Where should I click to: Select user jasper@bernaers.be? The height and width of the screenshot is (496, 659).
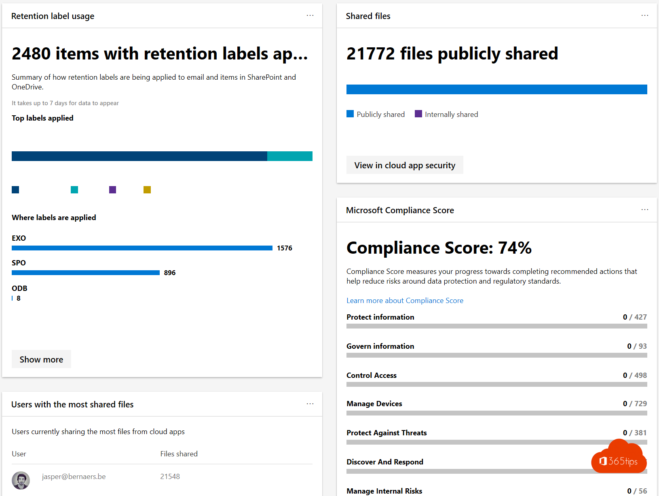point(74,477)
